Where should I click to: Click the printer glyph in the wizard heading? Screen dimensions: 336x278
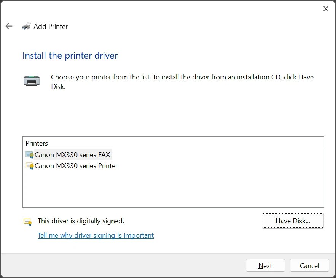tap(26, 26)
